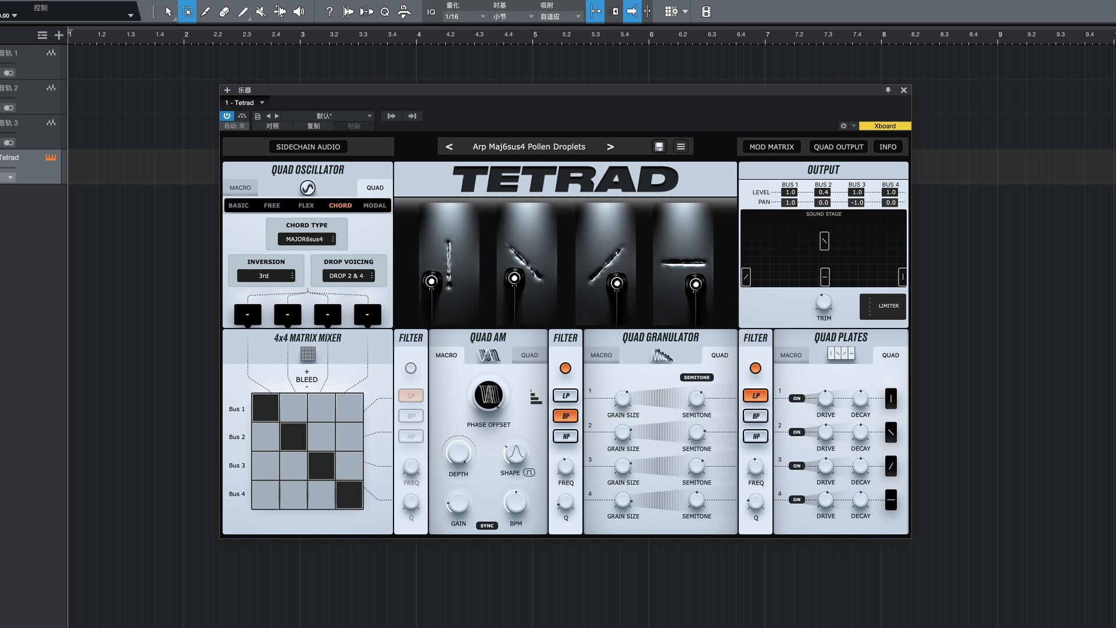
Task: Save the Tetrad preset with floppy icon
Action: tap(659, 147)
